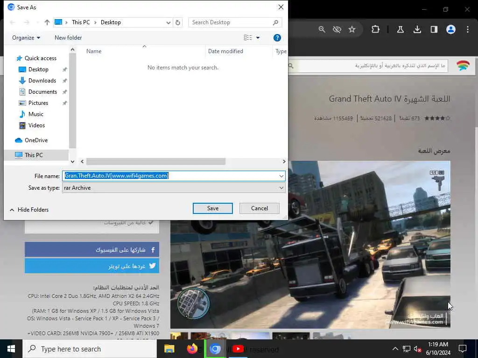Click the crossed-out eye icon in Chrome
Image resolution: width=478 pixels, height=358 pixels.
[x=337, y=29]
